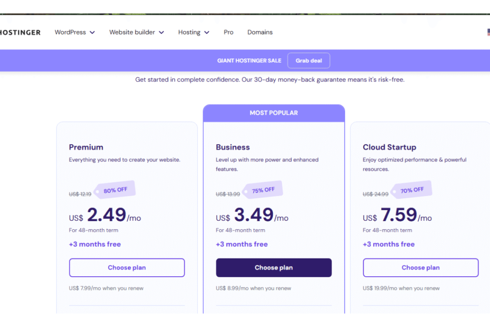Click the struck-through US$ 12.19 price
The width and height of the screenshot is (490, 327).
80,194
